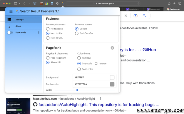This screenshot has width=184, height=114.
Task: Click the Search Result Previews logo icon
Action: tap(17, 11)
